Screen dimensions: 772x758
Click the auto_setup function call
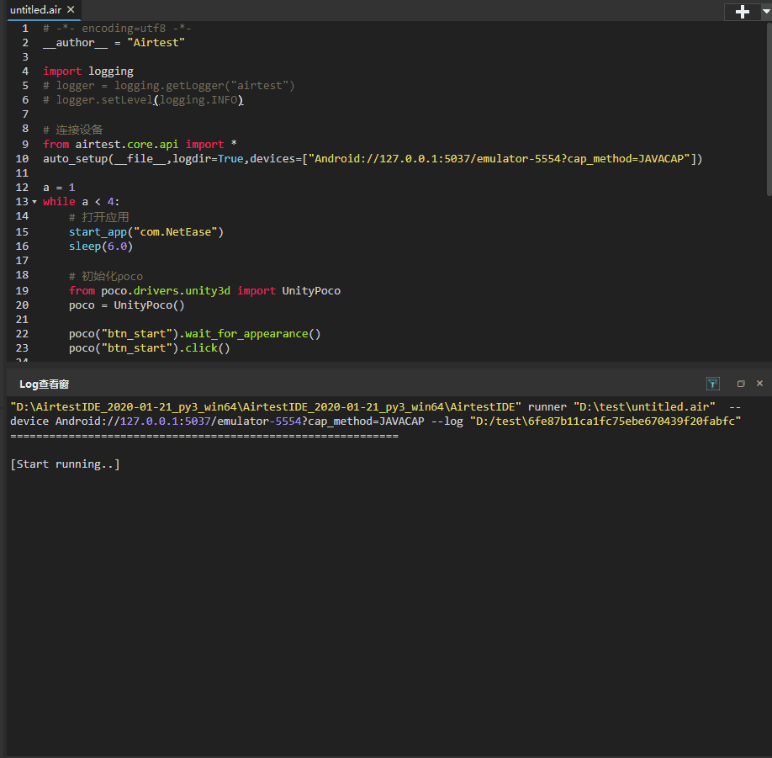click(373, 159)
